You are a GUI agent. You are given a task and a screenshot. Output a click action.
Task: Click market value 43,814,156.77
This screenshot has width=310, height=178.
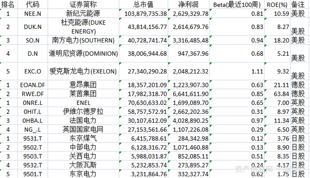(143, 27)
